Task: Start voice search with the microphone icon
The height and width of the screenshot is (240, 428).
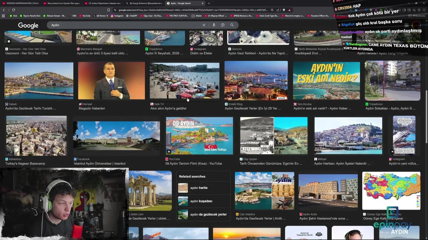Action: 214,25
